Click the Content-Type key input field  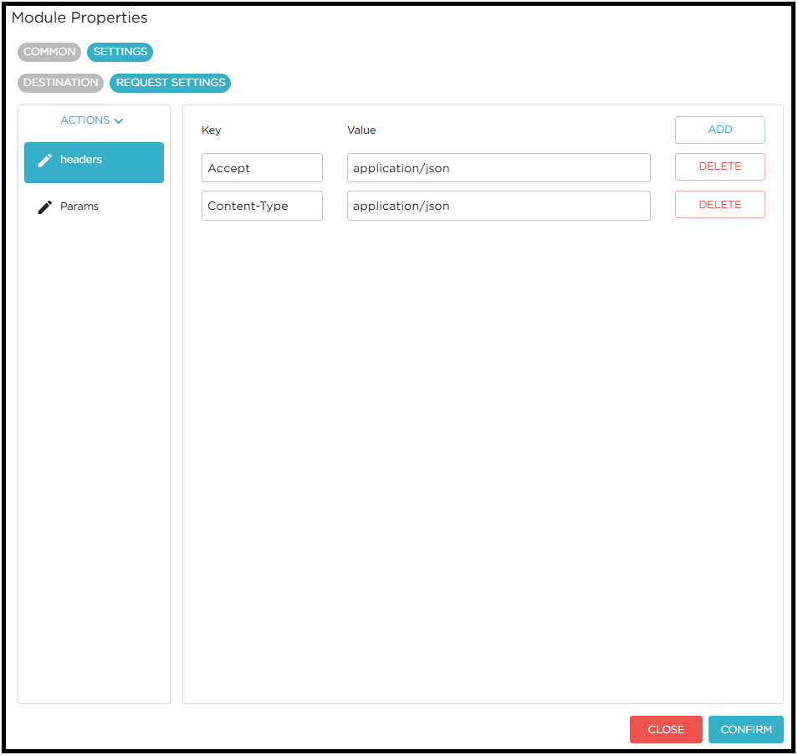coord(262,206)
